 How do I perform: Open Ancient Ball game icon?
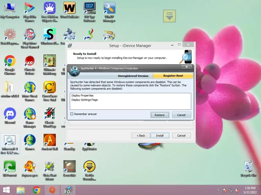50,142
